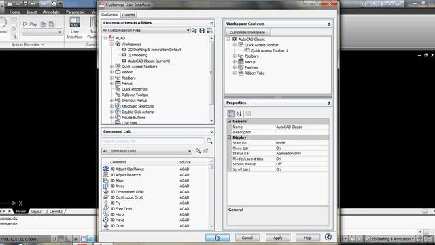Screen dimensions: 435x245
Task: Expand Keyboard Shortcuts node in tree
Action: [x=111, y=106]
